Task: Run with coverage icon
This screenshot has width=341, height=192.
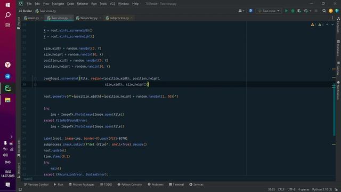Action: point(299,11)
